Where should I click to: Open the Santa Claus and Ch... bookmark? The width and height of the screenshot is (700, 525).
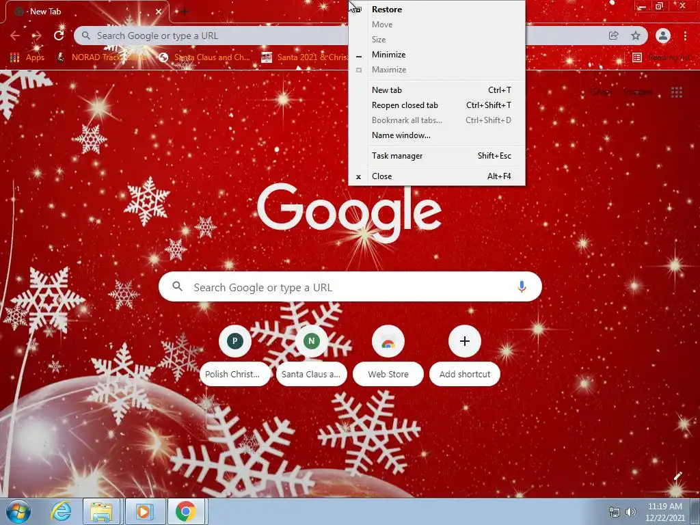click(205, 57)
